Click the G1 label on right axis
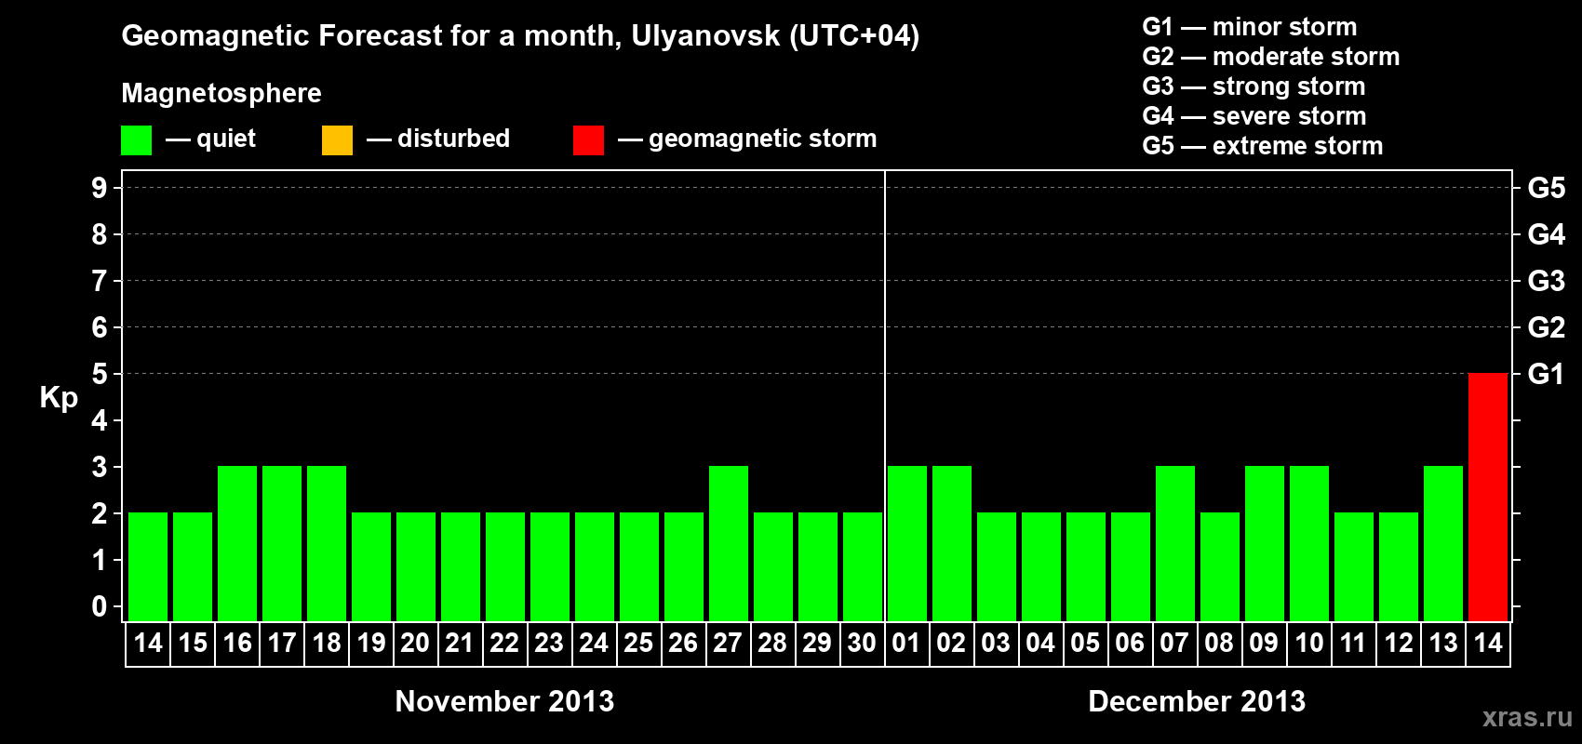Viewport: 1582px width, 744px height. click(x=1547, y=374)
